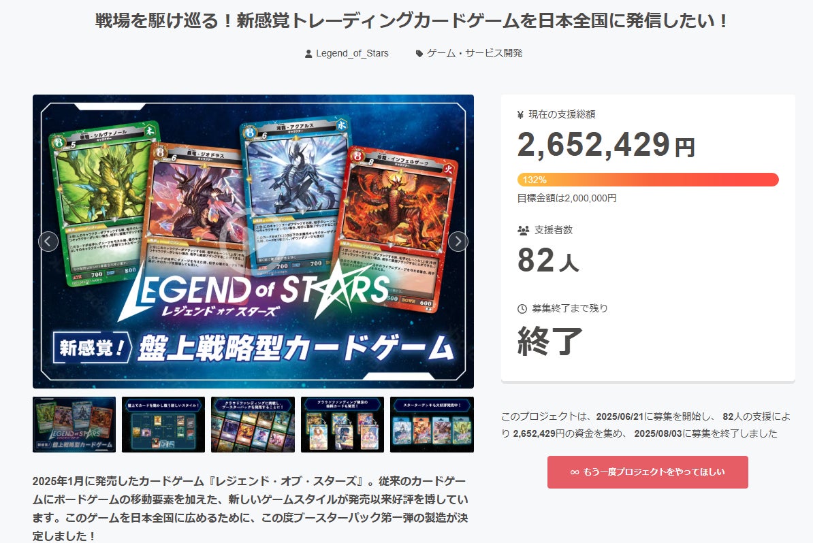Select the fourth thumbnail of limited cards
Screen dimensions: 813x543
pos(342,425)
